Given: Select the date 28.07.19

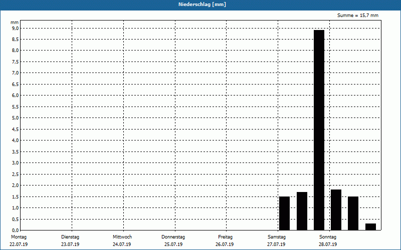Looking at the screenshot, I should [328, 244].
